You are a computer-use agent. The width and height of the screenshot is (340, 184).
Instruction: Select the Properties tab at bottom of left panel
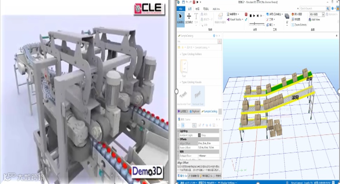point(182,175)
